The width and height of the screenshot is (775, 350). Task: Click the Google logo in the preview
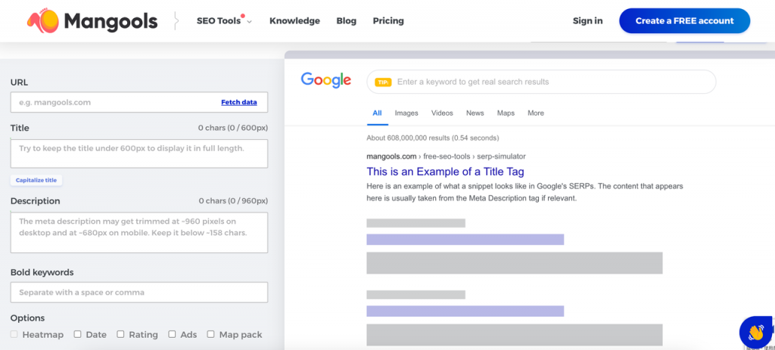[x=325, y=80]
